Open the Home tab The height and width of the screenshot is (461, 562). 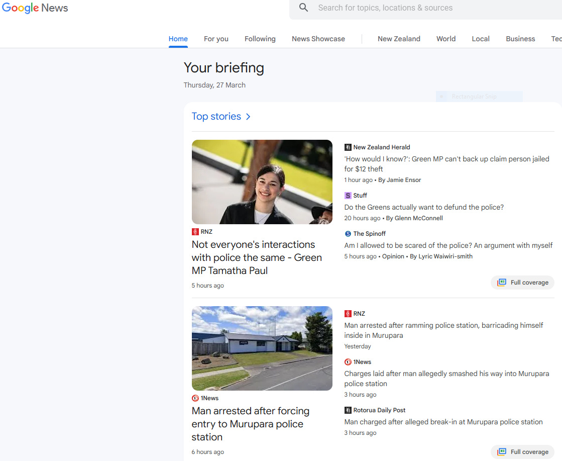[x=178, y=39]
